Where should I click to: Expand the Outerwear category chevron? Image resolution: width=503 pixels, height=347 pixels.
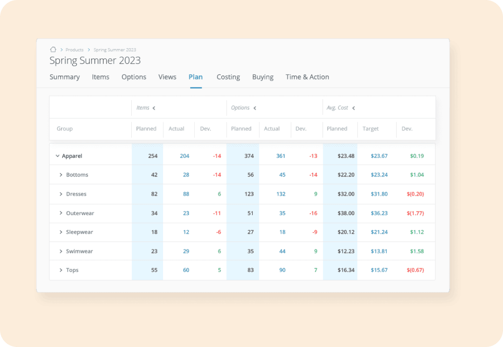pos(61,213)
